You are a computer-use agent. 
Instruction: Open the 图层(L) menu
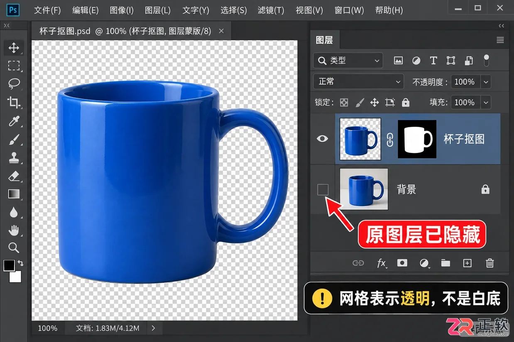tap(158, 10)
